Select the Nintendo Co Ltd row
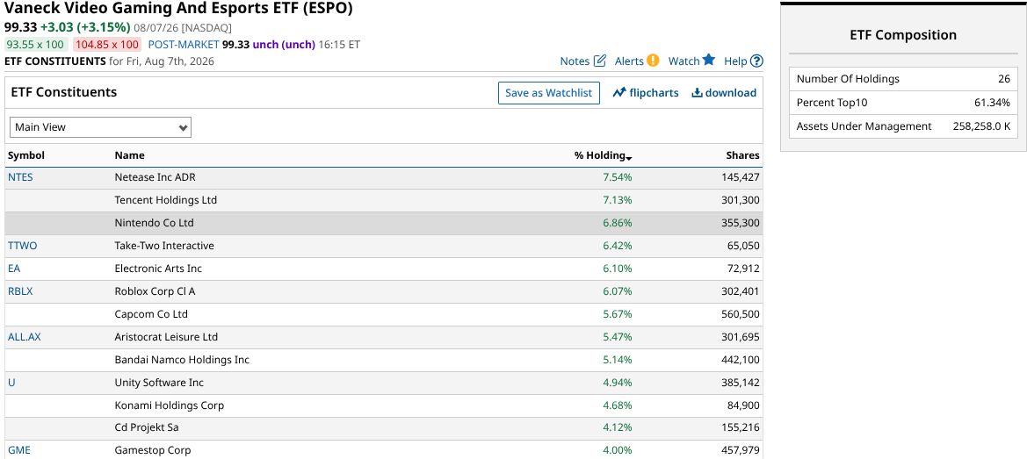 pos(384,223)
